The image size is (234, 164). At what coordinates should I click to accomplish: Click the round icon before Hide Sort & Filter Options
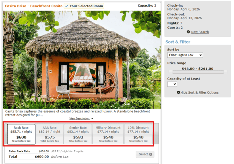178,93
